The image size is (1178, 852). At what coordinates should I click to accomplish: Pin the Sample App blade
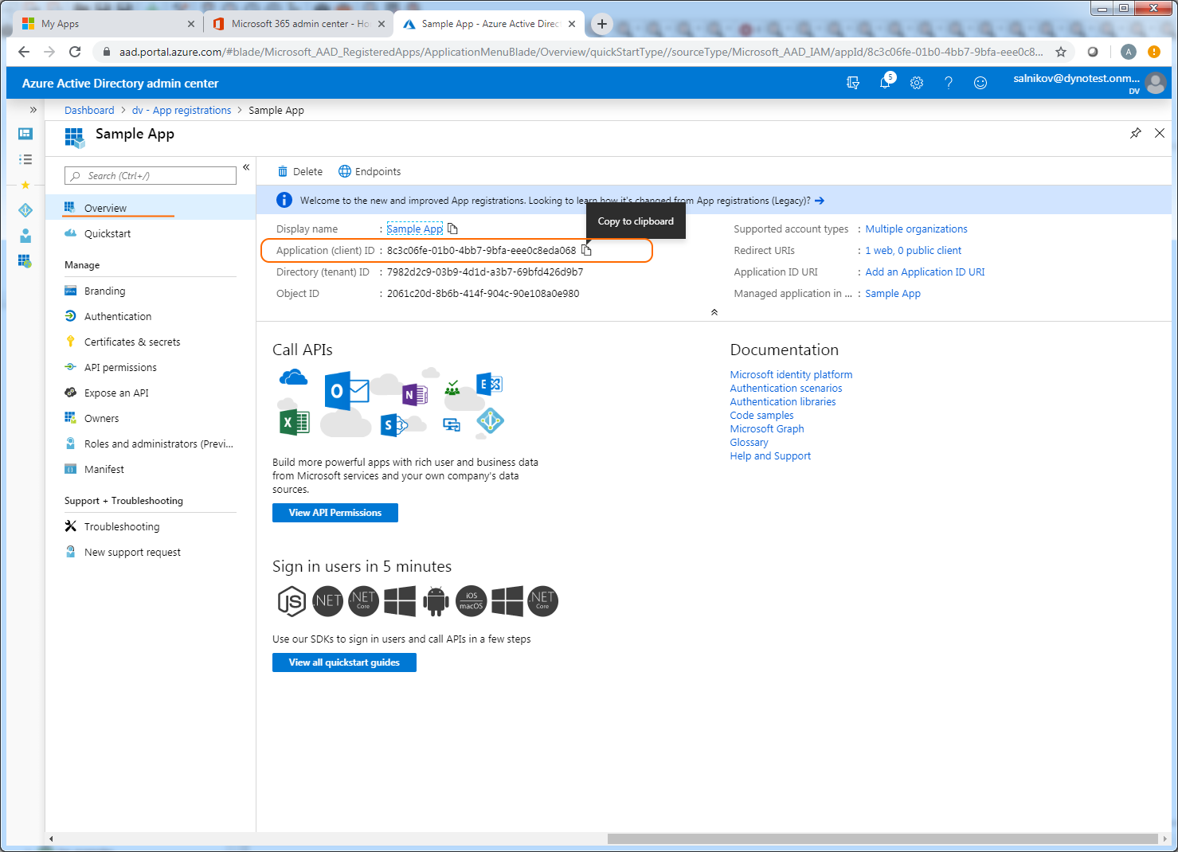coord(1136,133)
